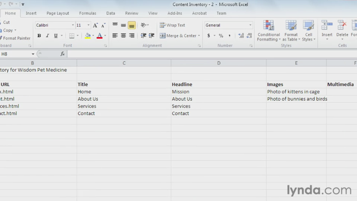Click the Delete cells button

[342, 30]
